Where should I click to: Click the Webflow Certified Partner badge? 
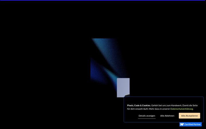191,124
